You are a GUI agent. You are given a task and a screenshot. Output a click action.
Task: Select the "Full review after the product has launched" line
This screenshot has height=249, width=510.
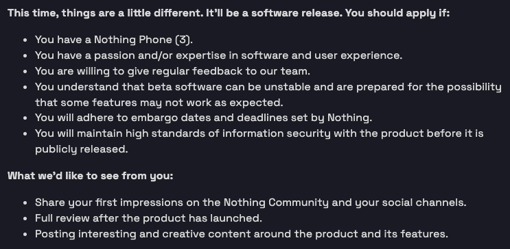click(148, 218)
